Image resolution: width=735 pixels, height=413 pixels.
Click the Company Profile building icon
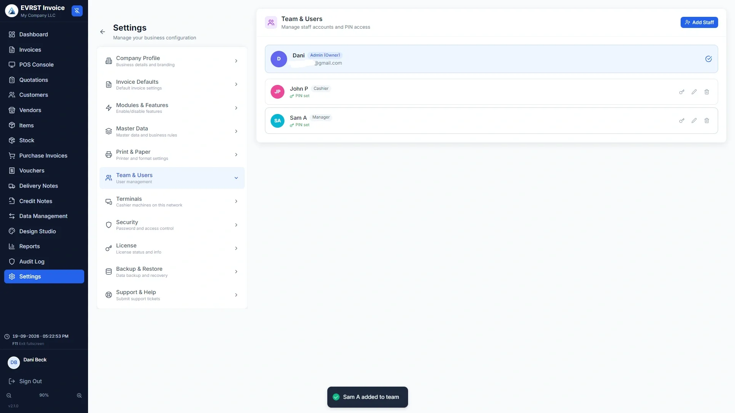(x=109, y=61)
